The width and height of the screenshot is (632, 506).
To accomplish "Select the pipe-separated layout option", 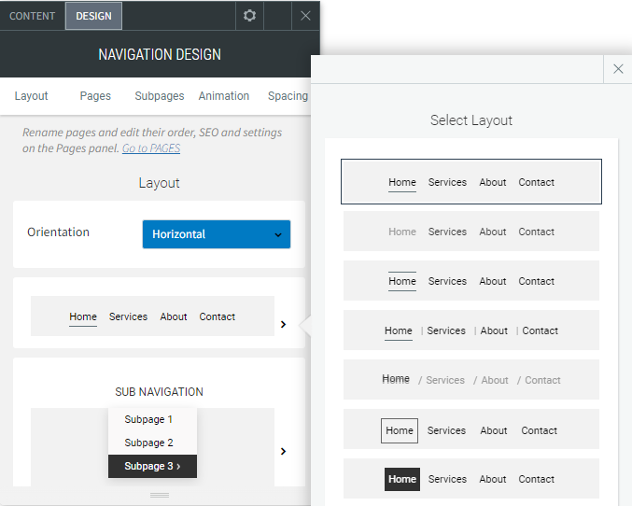I will (471, 330).
